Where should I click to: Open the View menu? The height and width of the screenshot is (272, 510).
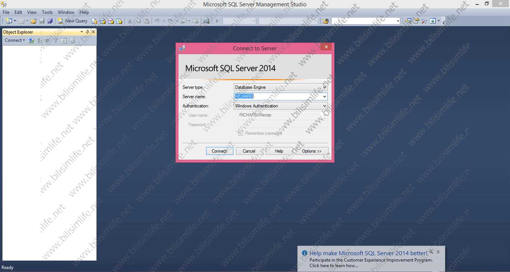pos(32,12)
